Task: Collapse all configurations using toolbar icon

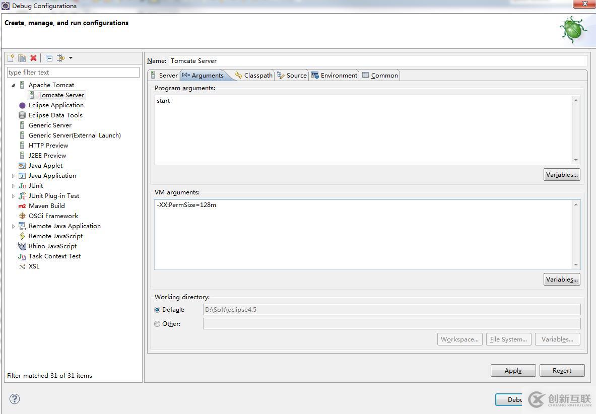Action: pyautogui.click(x=49, y=58)
